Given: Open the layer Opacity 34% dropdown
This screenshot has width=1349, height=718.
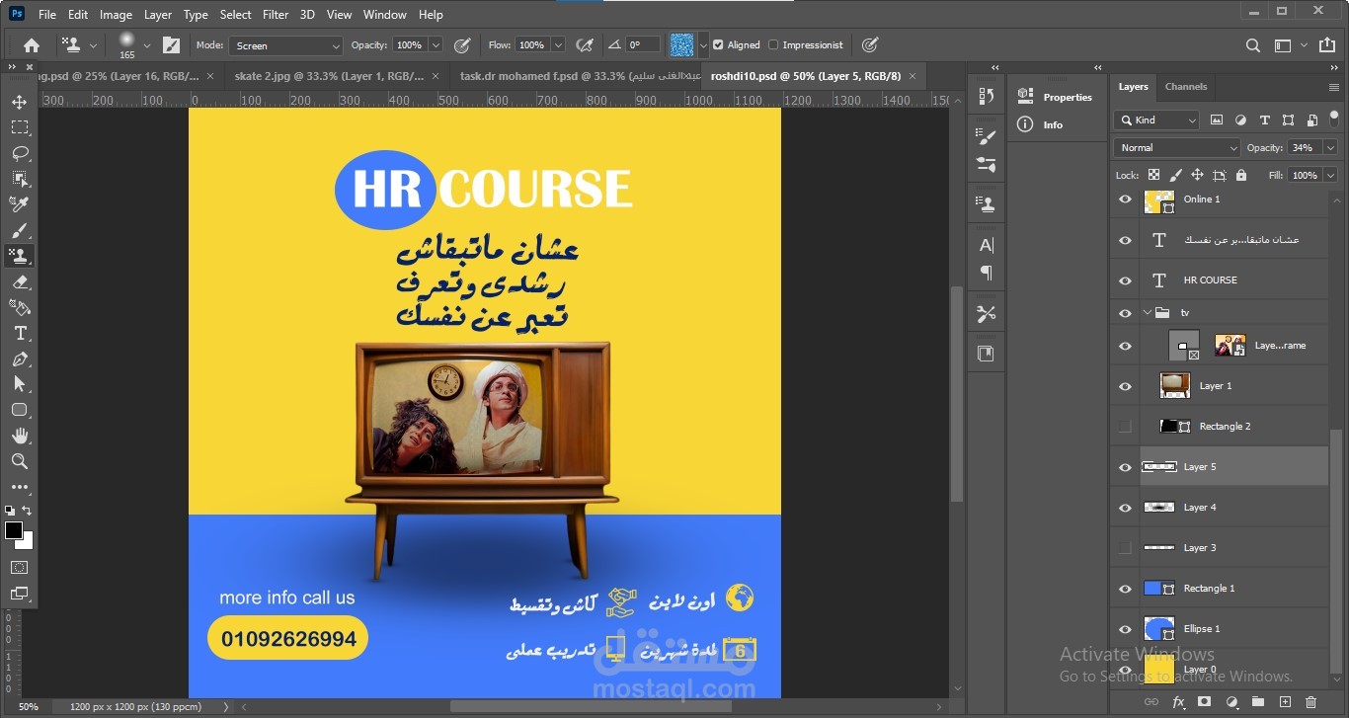Looking at the screenshot, I should tap(1330, 147).
